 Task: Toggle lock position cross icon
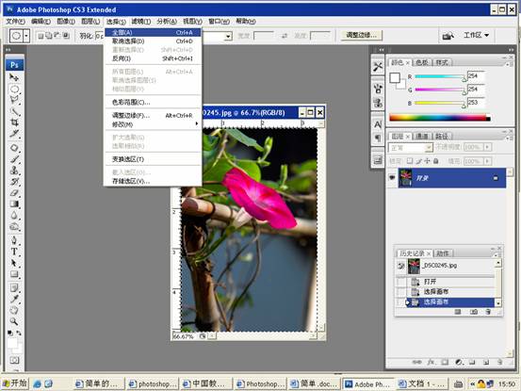pyautogui.click(x=427, y=161)
